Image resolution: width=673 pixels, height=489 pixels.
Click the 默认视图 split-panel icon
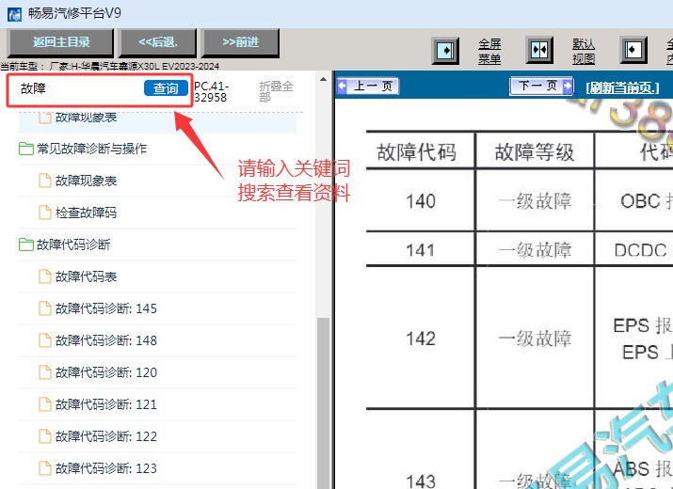[539, 50]
